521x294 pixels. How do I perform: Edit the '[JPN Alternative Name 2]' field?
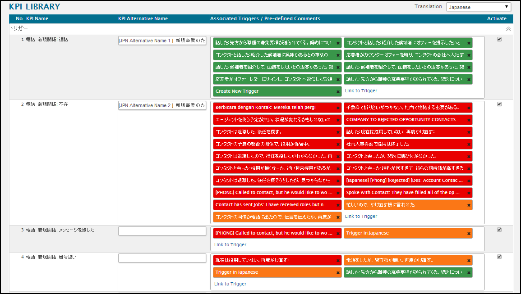(162, 105)
